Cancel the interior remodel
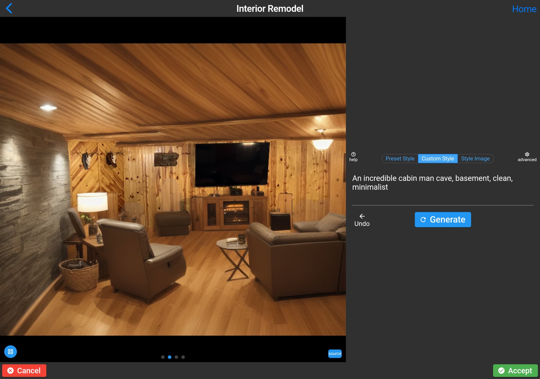Screen dimensions: 540x379 [x=24, y=371]
